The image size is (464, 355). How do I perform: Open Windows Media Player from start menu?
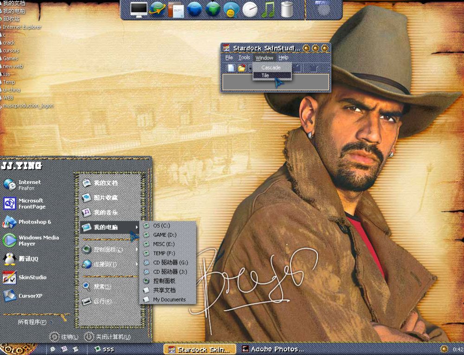click(x=38, y=241)
